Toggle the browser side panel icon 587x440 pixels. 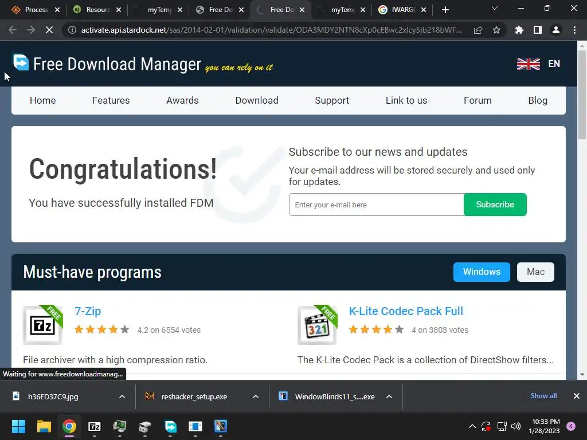[538, 30]
